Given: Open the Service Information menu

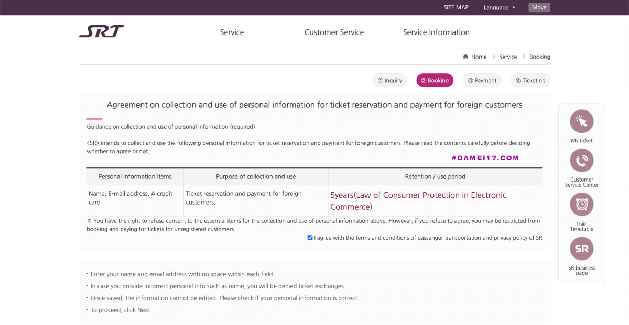Looking at the screenshot, I should [x=436, y=32].
